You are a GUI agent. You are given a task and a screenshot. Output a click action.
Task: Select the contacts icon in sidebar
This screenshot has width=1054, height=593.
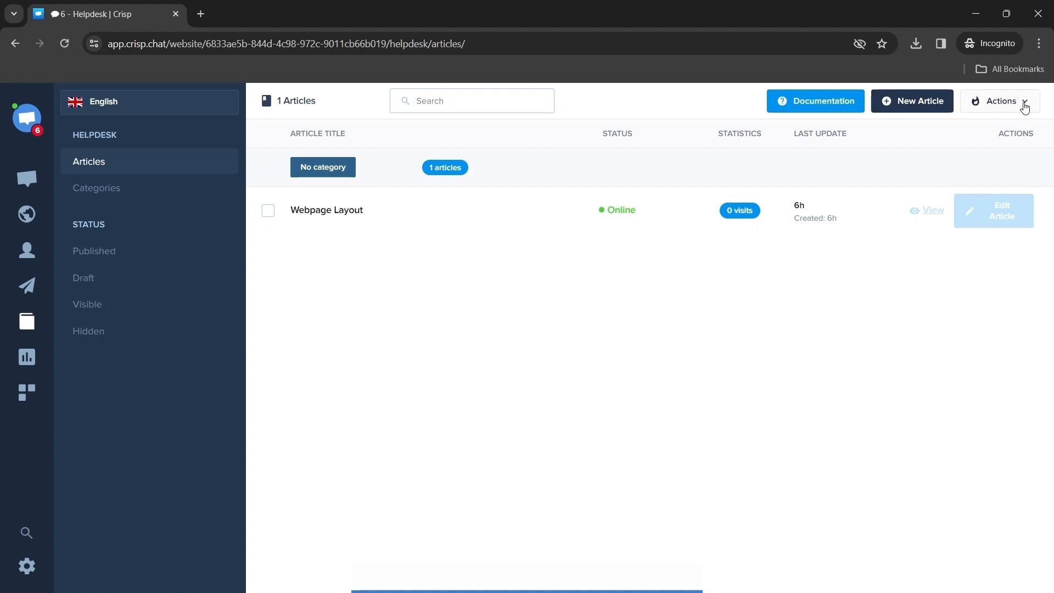pyautogui.click(x=27, y=249)
